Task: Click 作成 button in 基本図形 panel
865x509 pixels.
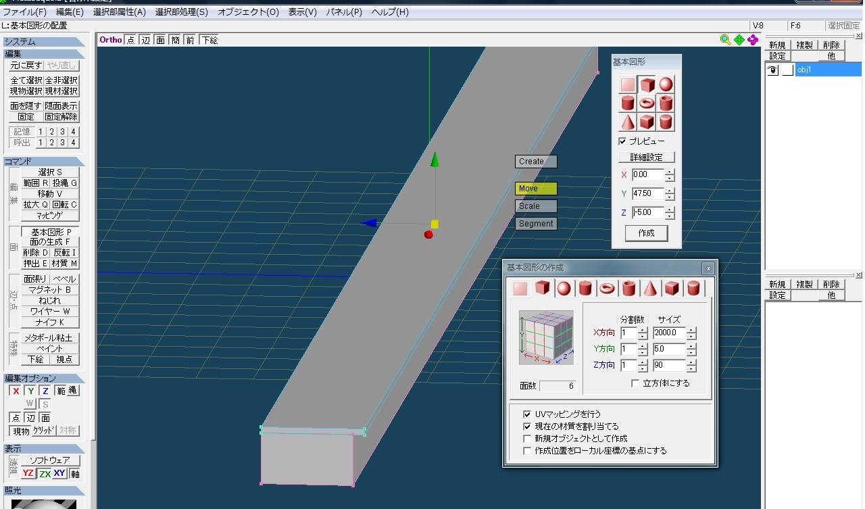Action: (x=647, y=233)
